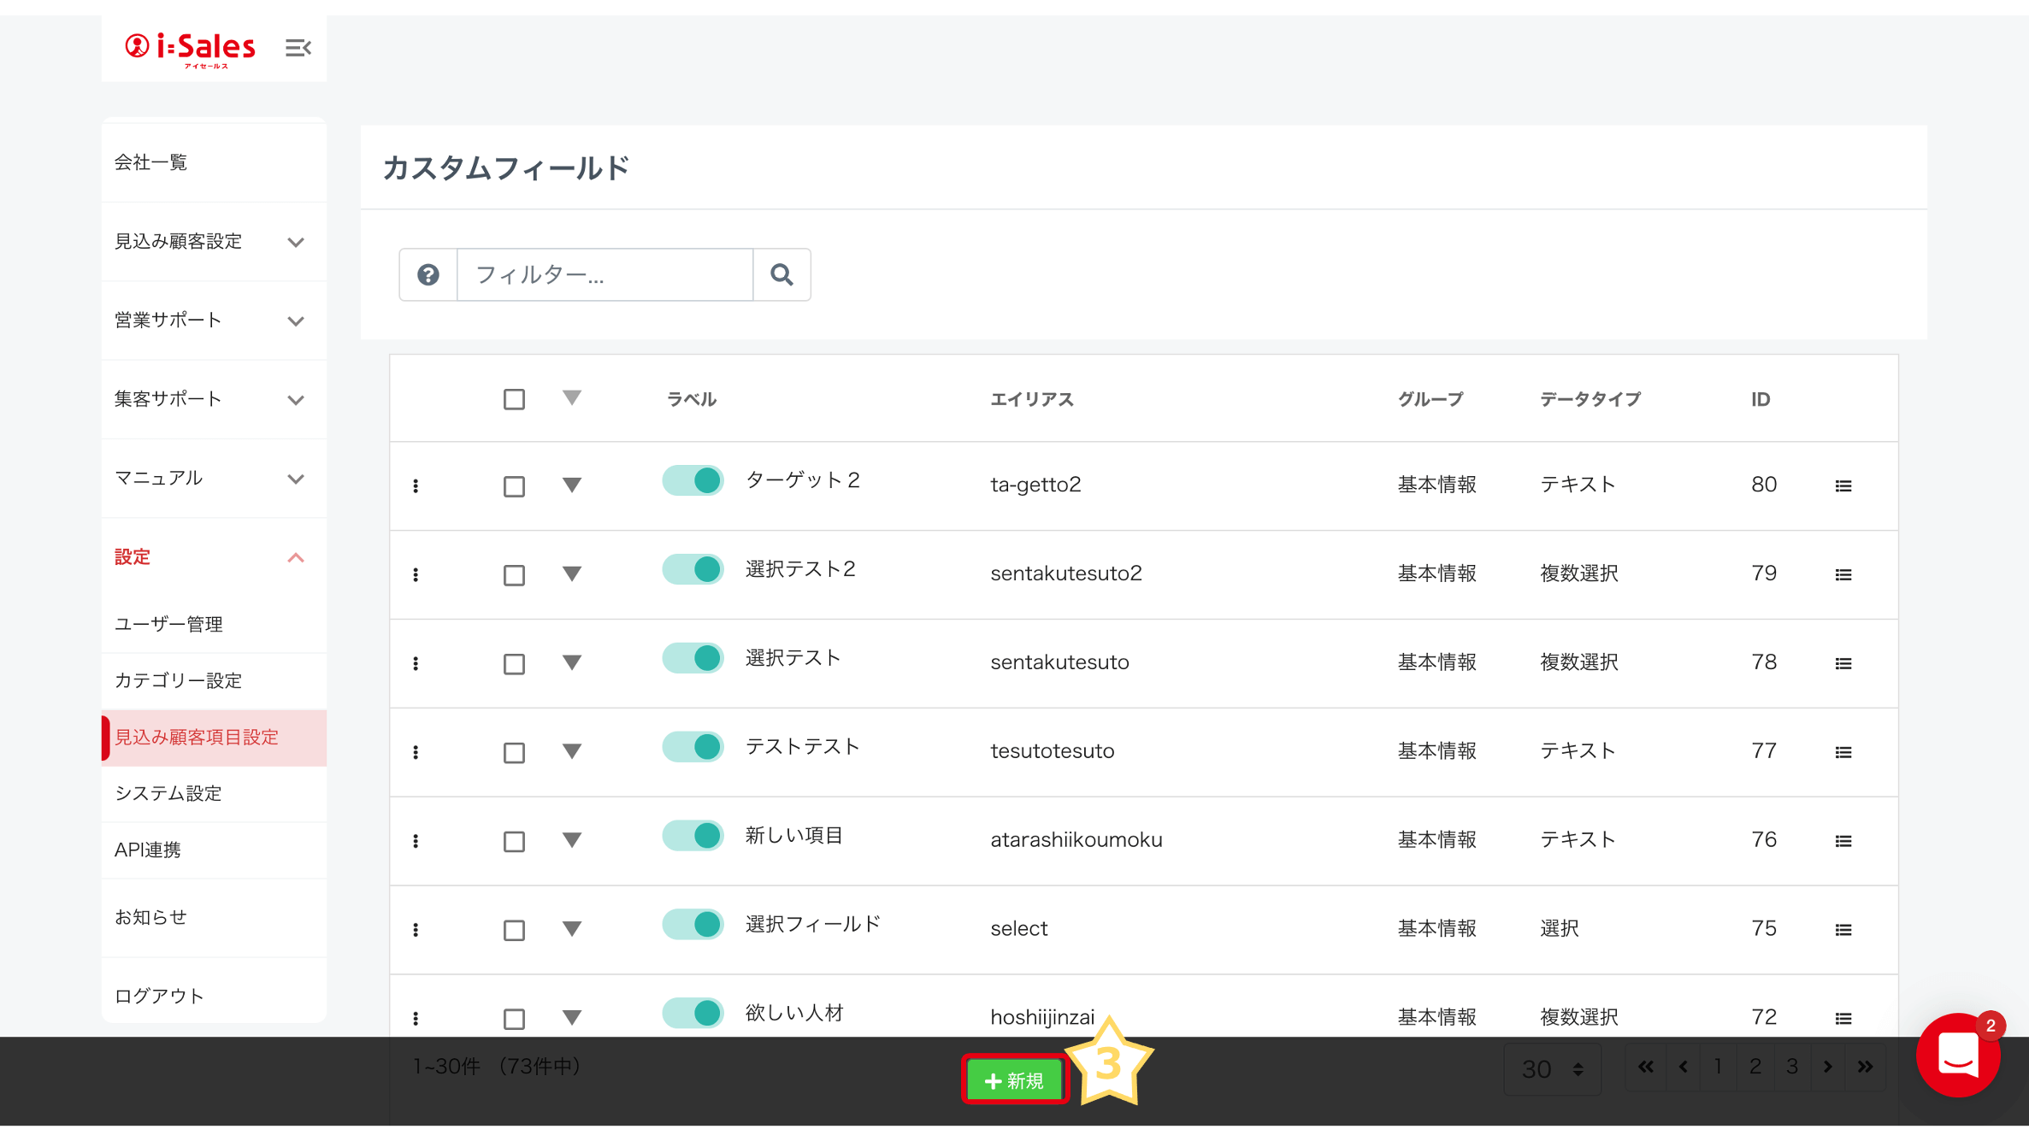This screenshot has width=2029, height=1141.
Task: Disable the テストテスト field toggle
Action: pos(693,747)
